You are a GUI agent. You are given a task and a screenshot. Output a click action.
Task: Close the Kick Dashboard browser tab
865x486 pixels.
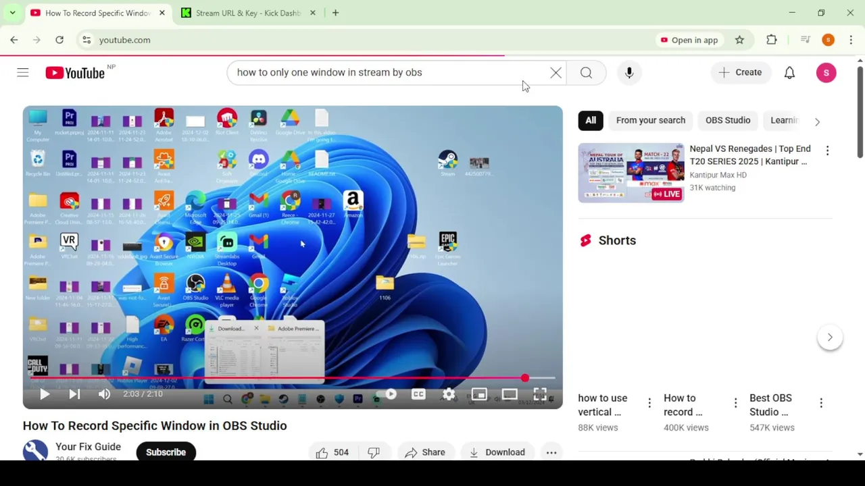[x=313, y=13]
